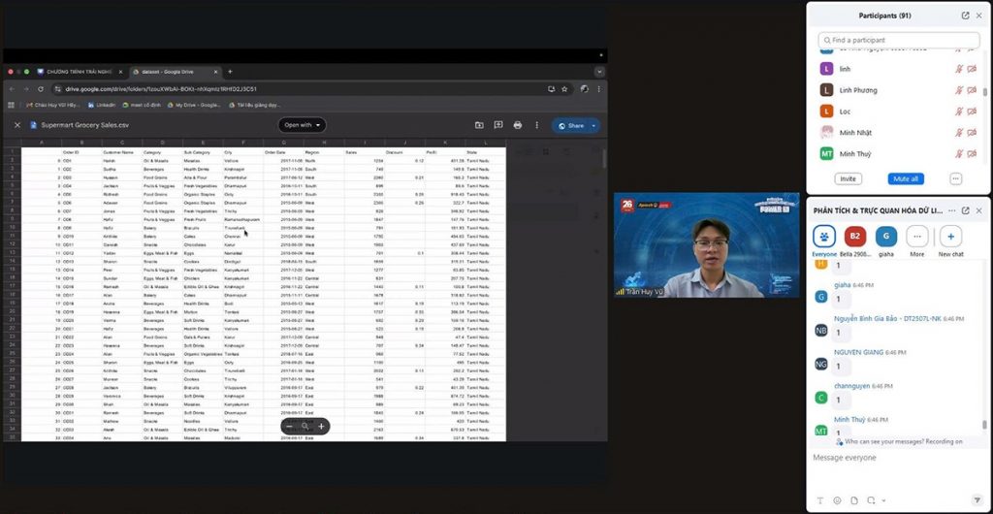Pop out the chat panel
993x514 pixels.
point(965,210)
